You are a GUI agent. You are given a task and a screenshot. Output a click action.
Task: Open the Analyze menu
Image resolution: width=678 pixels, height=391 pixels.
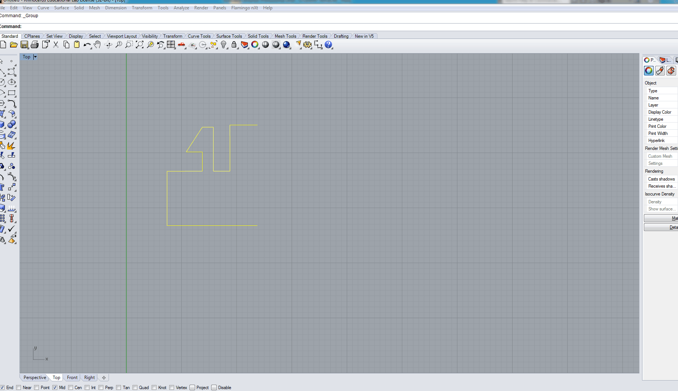(181, 8)
